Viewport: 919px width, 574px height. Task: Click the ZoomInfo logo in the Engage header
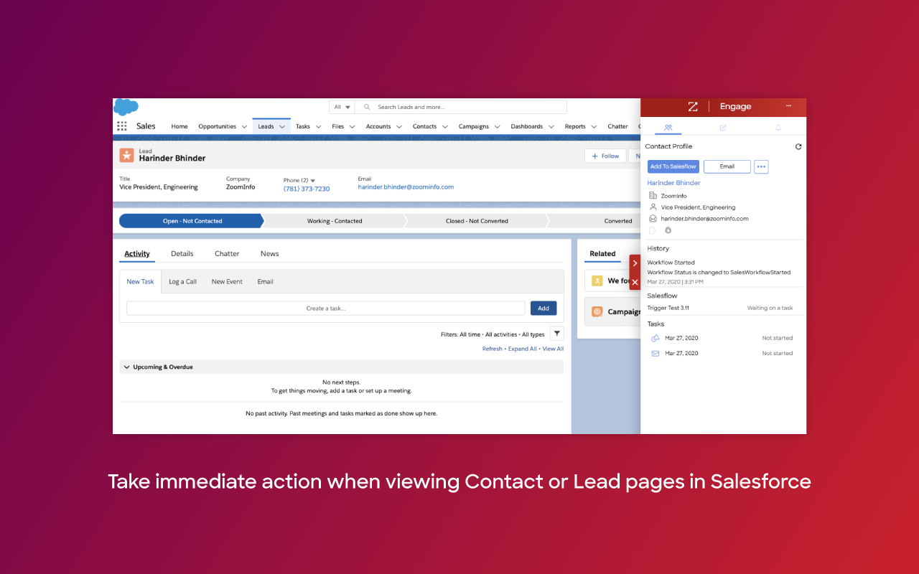point(692,107)
